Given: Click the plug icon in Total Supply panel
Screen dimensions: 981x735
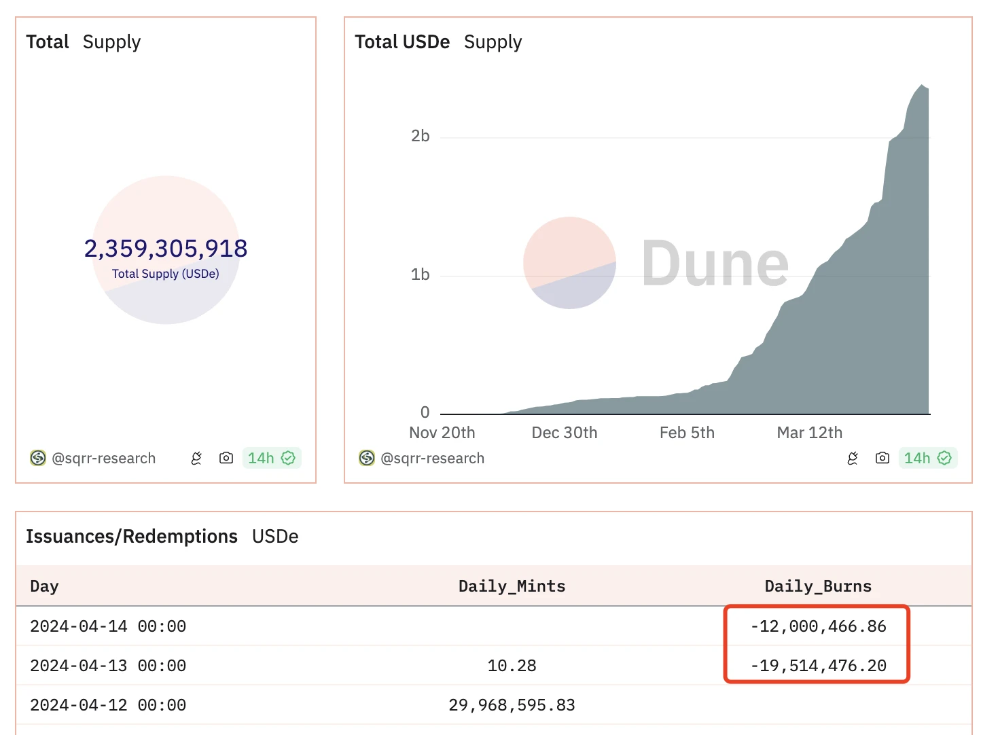Looking at the screenshot, I should pos(196,459).
